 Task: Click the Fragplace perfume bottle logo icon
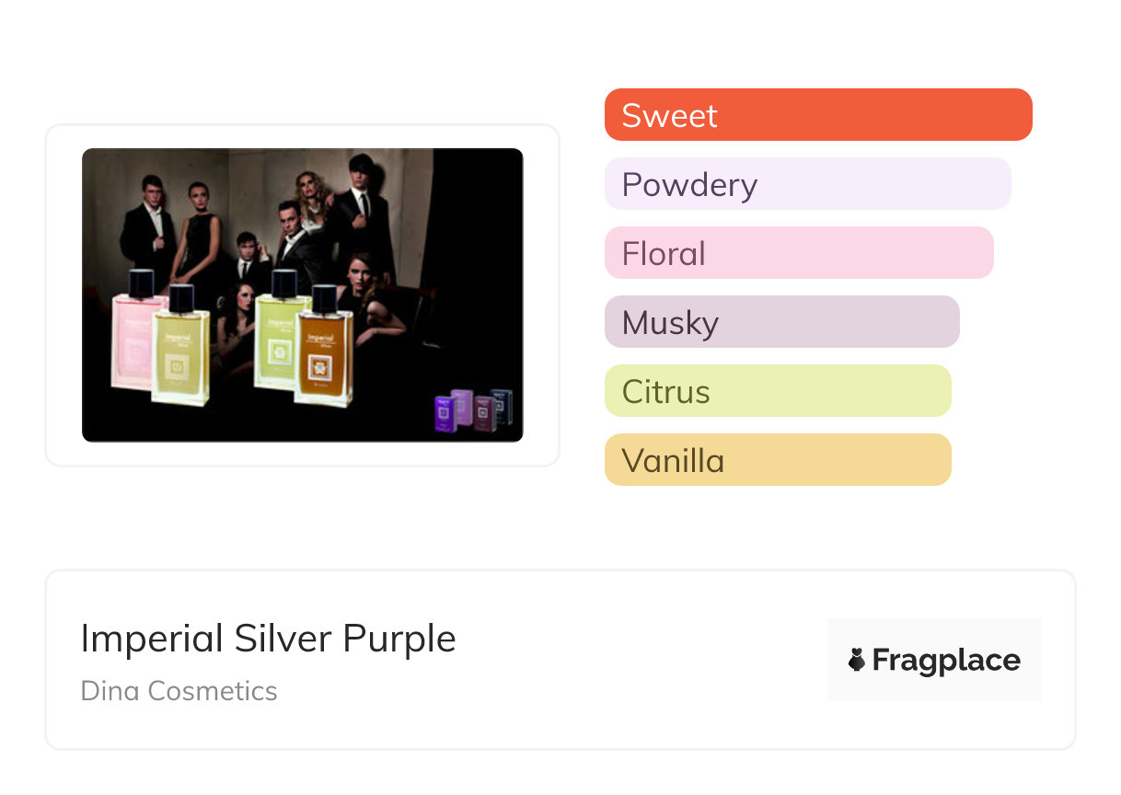857,660
